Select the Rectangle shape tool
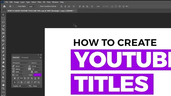Viewport: 171px width, 96px height. pos(3,81)
